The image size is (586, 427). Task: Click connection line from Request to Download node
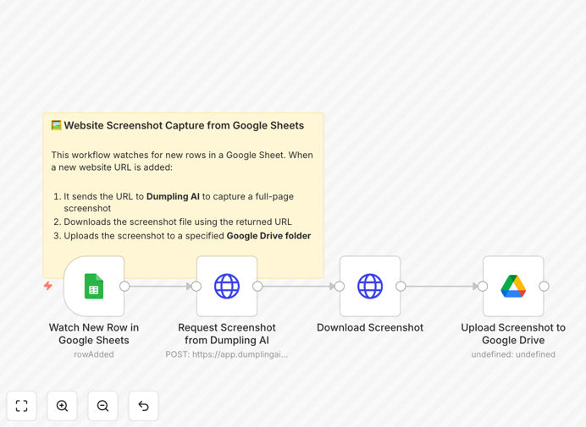point(298,287)
